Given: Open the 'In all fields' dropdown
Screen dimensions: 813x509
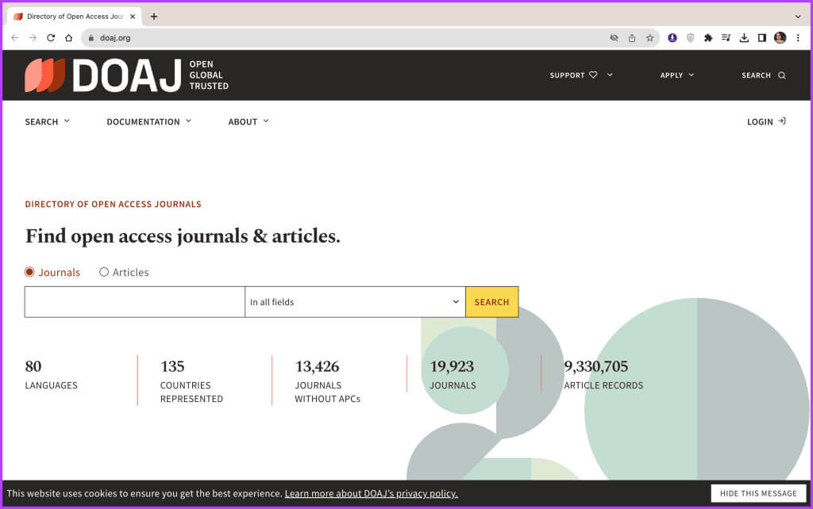Looking at the screenshot, I should click(355, 302).
